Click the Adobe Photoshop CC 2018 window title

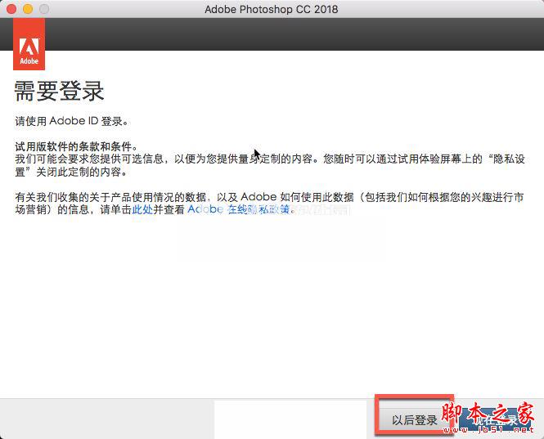pos(272,9)
